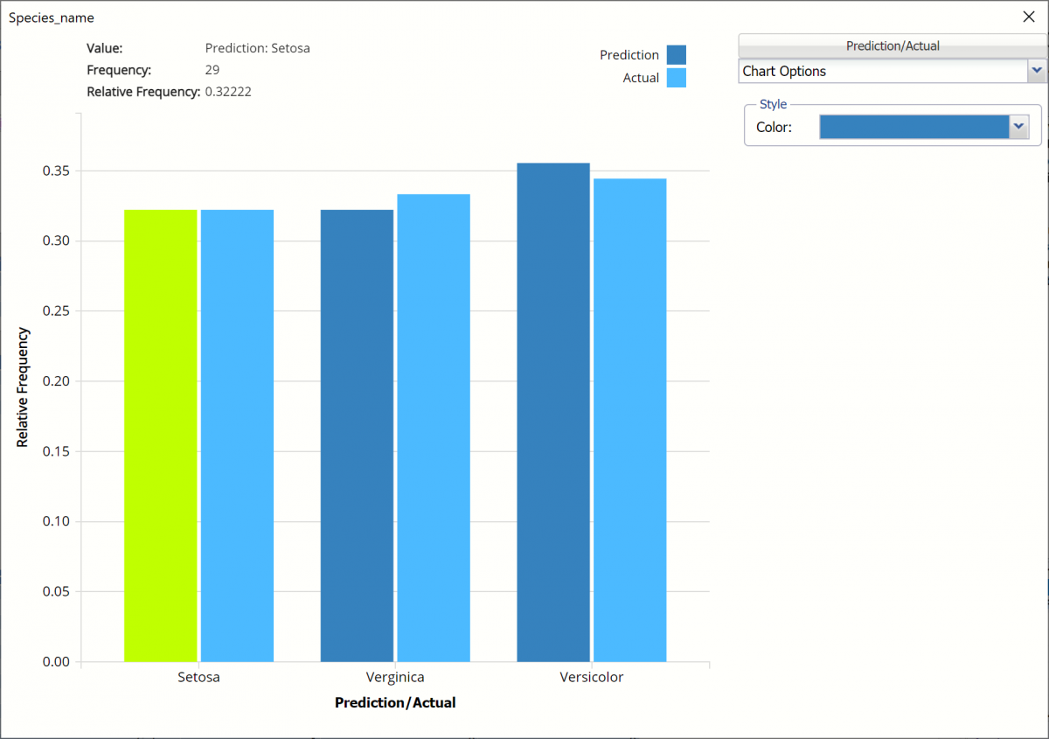Click the Versicolor x-axis category label
This screenshot has width=1049, height=739.
pyautogui.click(x=592, y=677)
